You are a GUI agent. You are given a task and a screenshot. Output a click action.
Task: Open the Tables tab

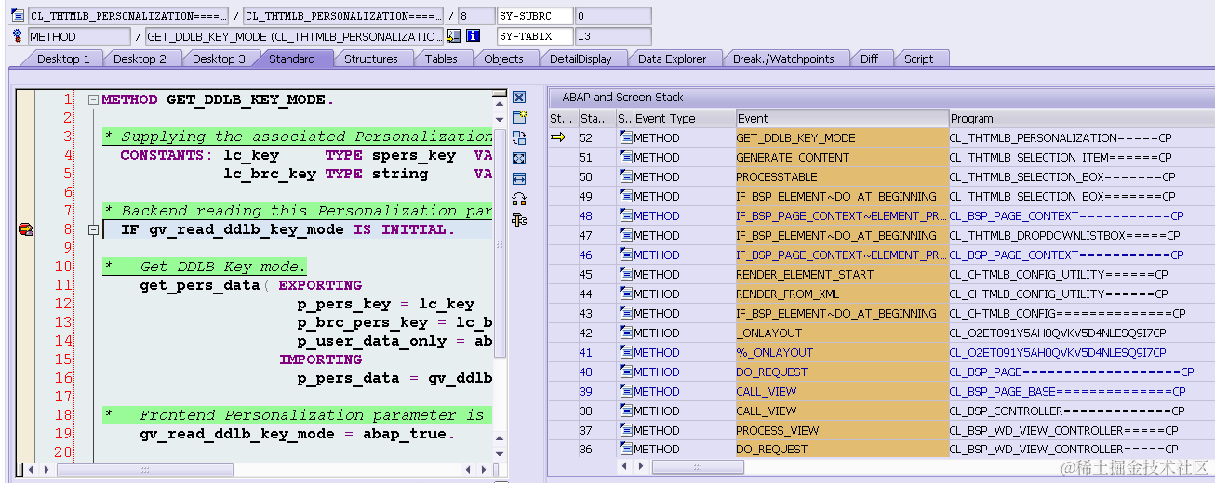click(441, 59)
